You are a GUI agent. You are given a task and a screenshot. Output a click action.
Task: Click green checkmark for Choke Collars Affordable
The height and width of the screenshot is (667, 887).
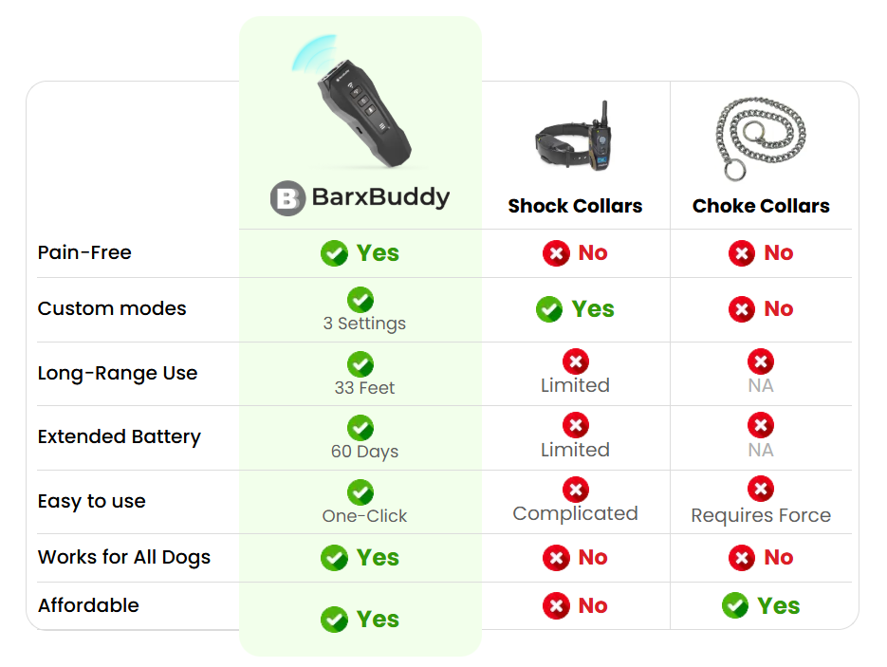click(735, 605)
